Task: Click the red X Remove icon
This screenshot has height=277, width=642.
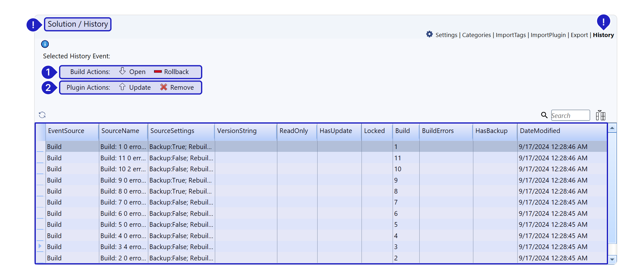Action: coord(163,87)
